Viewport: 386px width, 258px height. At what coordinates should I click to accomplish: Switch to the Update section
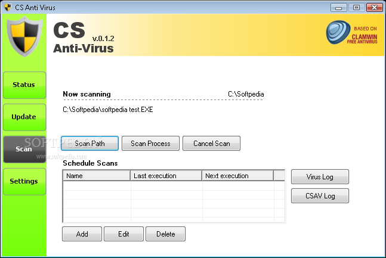click(24, 117)
